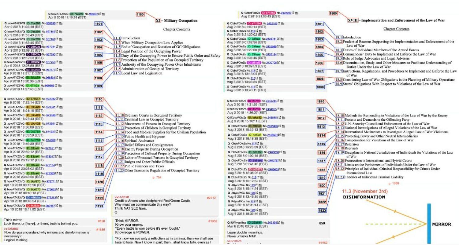Screen dimensions: 459x245
Task: Click folder icon beside post No.2434705
Action: 282,101
